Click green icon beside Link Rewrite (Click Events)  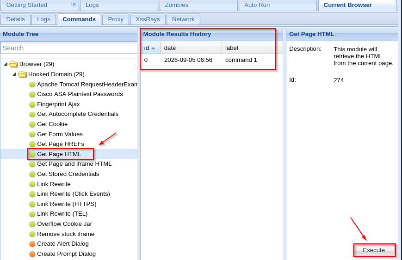pyautogui.click(x=32, y=194)
